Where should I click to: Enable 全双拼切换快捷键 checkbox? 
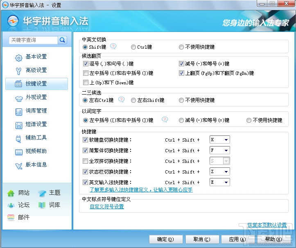(85, 161)
